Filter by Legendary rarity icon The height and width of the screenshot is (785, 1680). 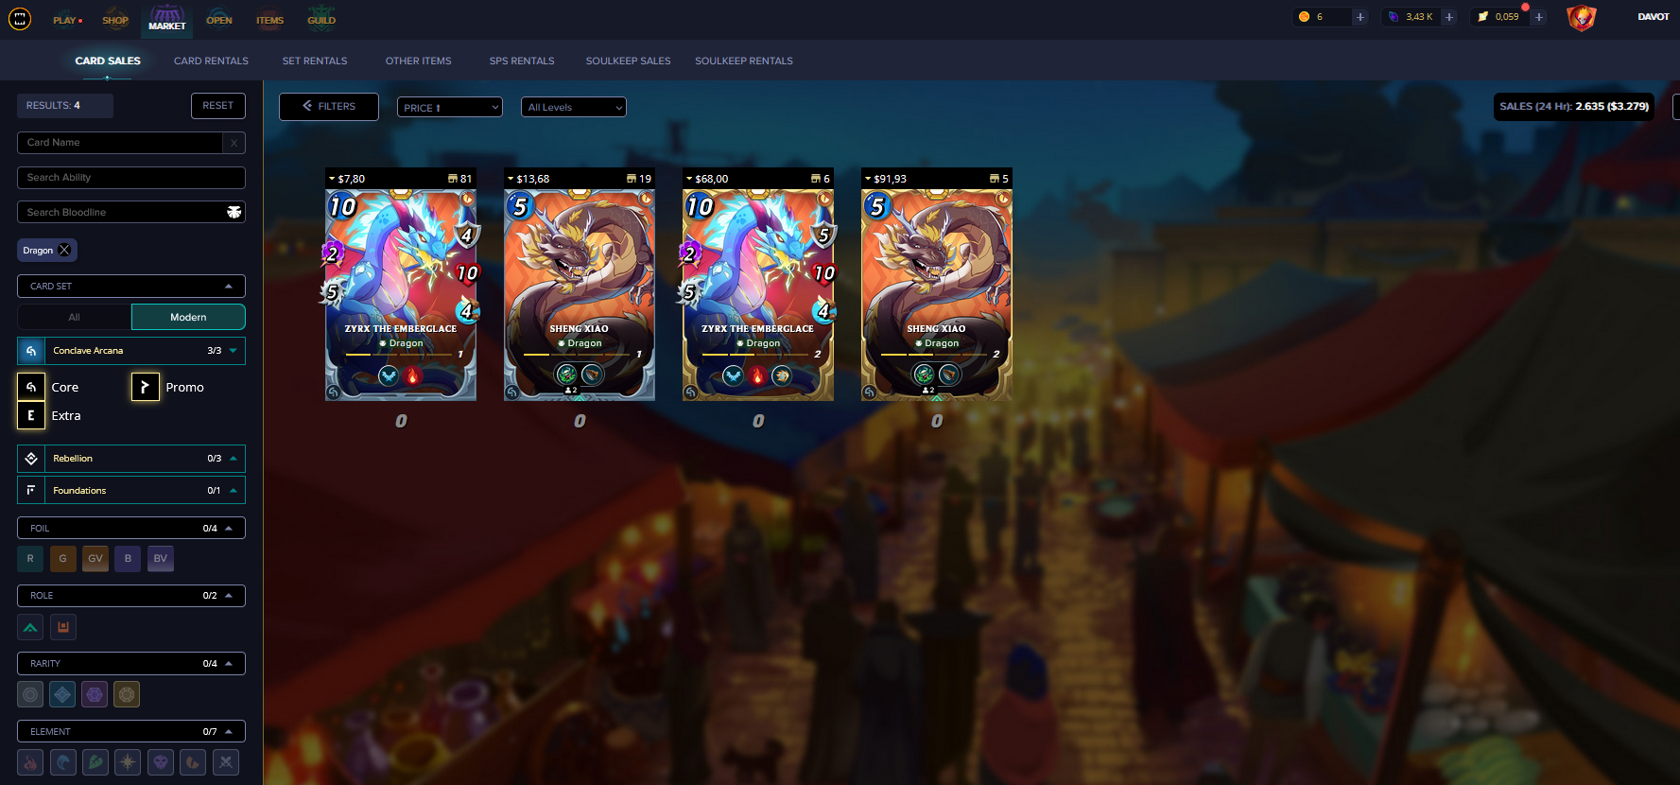click(x=127, y=695)
